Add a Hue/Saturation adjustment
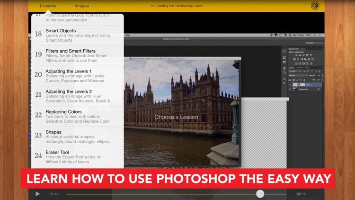The height and width of the screenshot is (200, 355). coord(294,59)
